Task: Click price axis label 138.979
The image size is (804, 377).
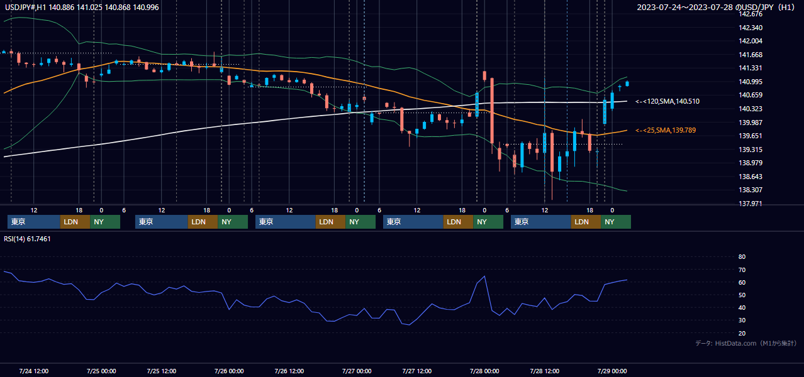Action: (751, 163)
